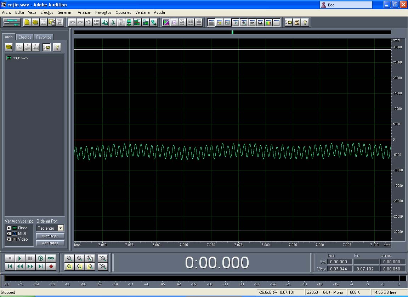Open the Edita menu

coord(19,12)
